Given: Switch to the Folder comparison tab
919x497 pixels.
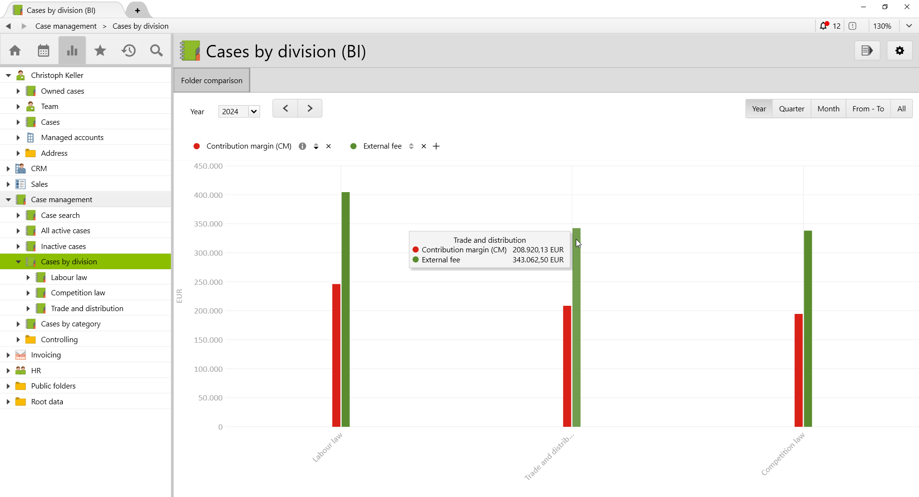Looking at the screenshot, I should [x=212, y=80].
